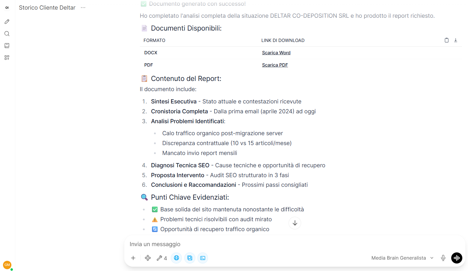Open the integrations icon in composer

click(x=148, y=258)
